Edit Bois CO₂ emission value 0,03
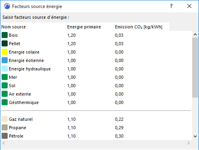Image resolution: width=199 pixels, height=150 pixels. (x=119, y=35)
